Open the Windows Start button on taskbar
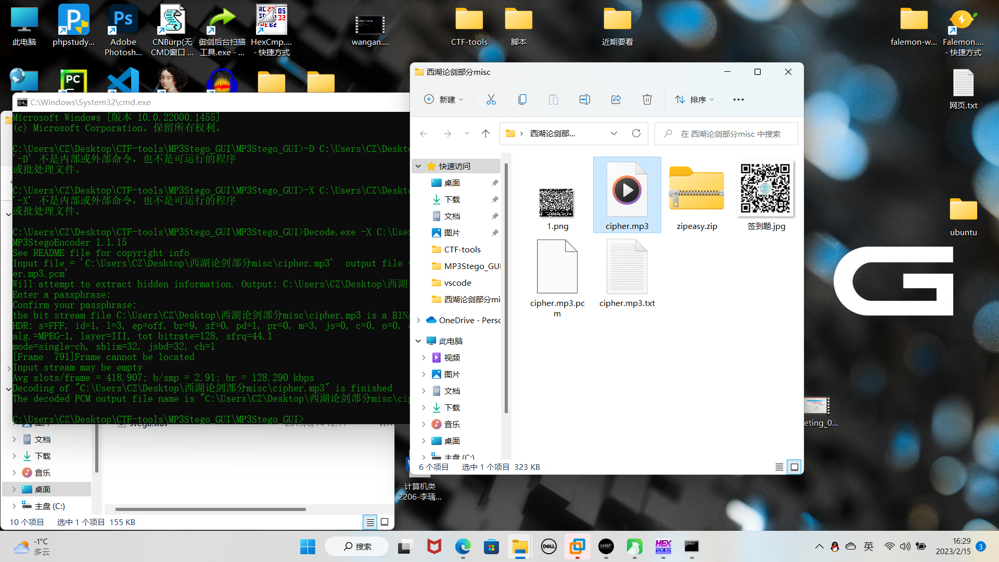The width and height of the screenshot is (999, 562). (x=308, y=546)
